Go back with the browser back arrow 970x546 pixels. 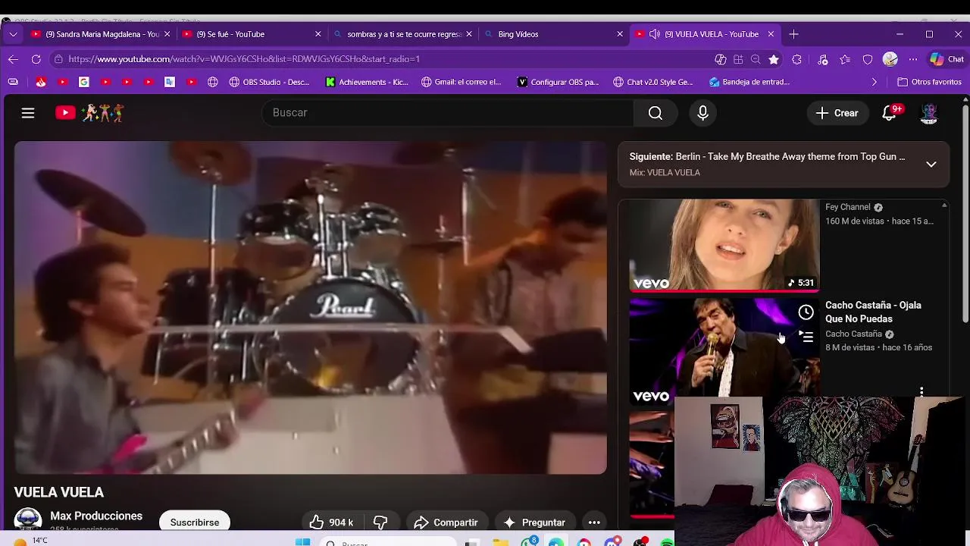(x=13, y=59)
